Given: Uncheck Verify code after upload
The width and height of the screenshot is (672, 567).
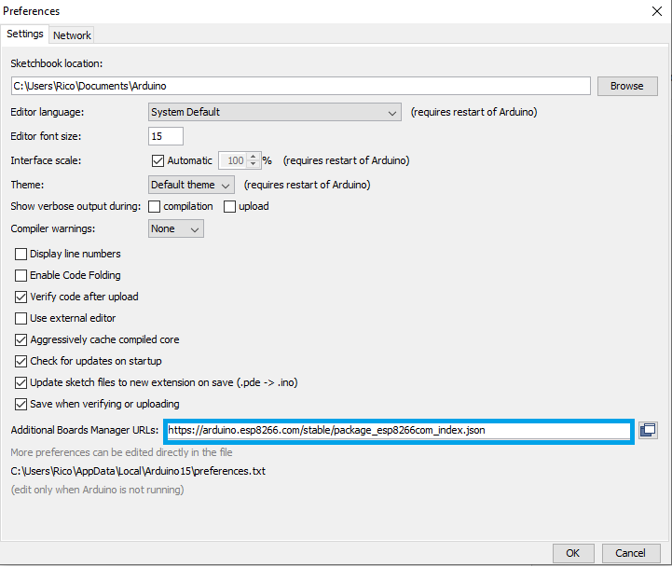Looking at the screenshot, I should click(21, 297).
